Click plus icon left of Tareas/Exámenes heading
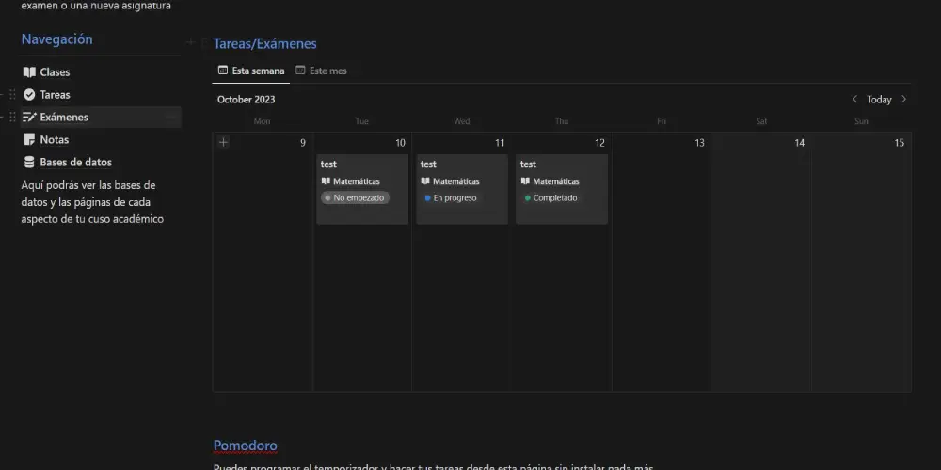Screen dimensions: 941x470 point(191,42)
